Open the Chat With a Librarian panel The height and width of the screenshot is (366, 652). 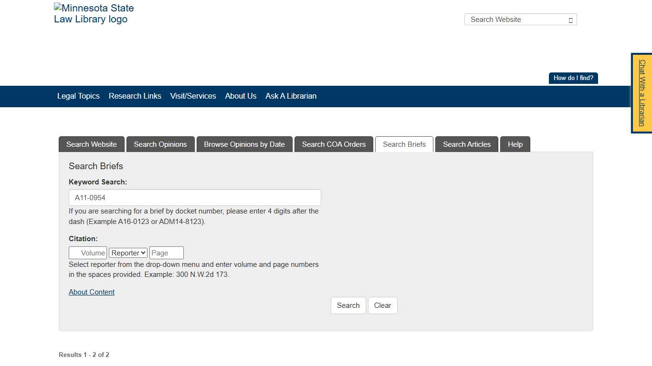click(x=641, y=93)
